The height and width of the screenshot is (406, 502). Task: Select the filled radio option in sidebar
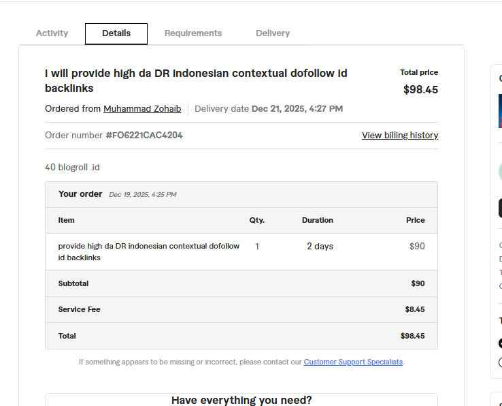(x=500, y=343)
